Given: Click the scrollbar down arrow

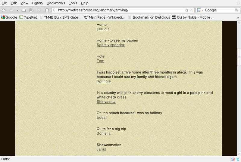Looking at the screenshot, I should point(239,154).
